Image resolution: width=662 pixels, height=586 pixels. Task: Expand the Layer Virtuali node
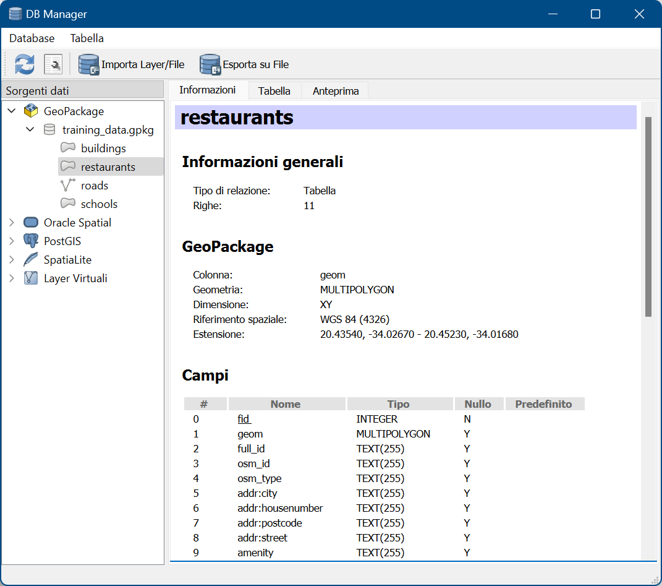coord(12,278)
